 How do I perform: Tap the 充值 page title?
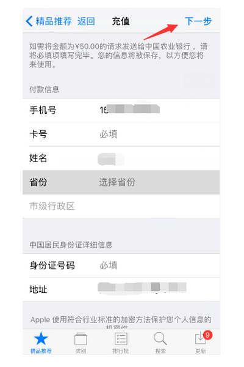[121, 21]
